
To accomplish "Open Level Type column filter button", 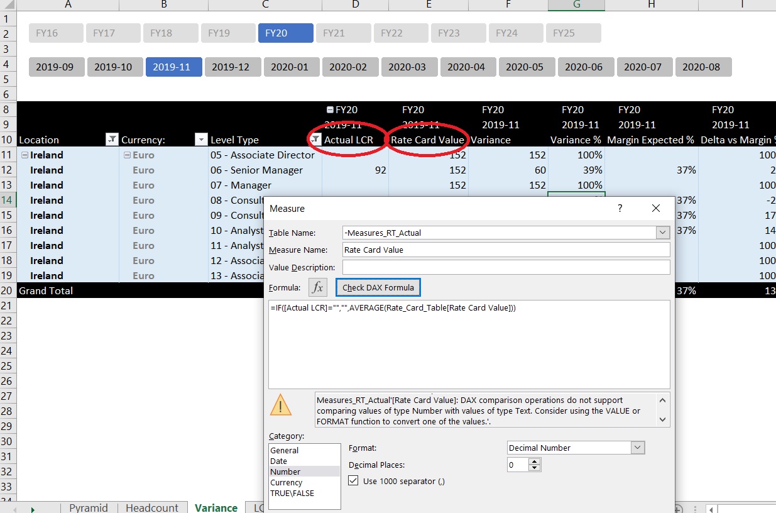I will tap(316, 140).
